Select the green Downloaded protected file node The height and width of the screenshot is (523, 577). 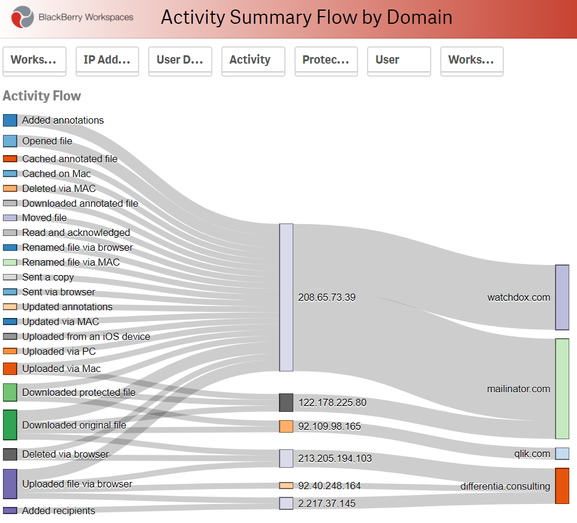10,392
